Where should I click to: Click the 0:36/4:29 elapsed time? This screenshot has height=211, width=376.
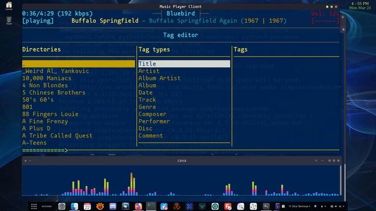38,13
